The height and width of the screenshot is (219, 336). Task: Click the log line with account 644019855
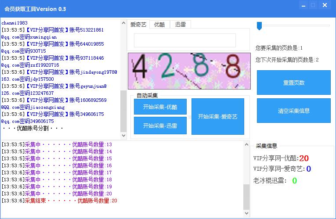pos(53,44)
